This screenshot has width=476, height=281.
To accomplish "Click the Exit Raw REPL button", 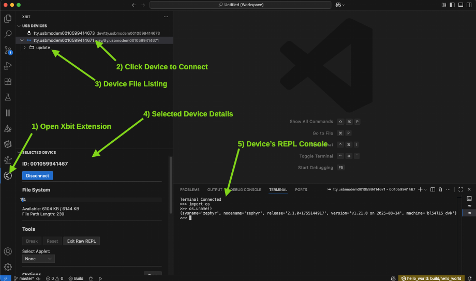I will click(81, 241).
